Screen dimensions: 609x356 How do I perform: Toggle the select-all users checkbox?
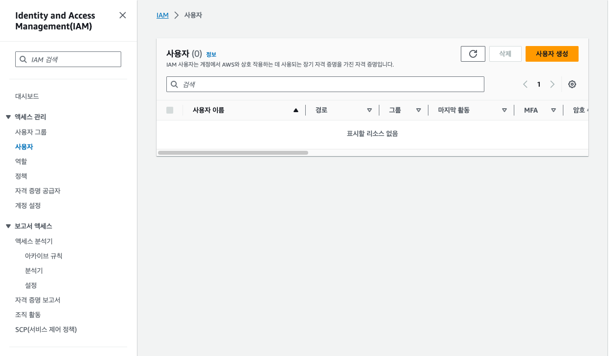pyautogui.click(x=170, y=110)
